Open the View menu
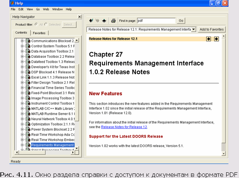This screenshot has width=239, height=178. tap(30, 9)
